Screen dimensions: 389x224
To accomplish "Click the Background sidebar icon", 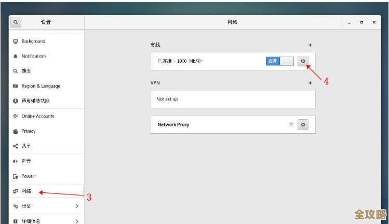I will (16, 41).
